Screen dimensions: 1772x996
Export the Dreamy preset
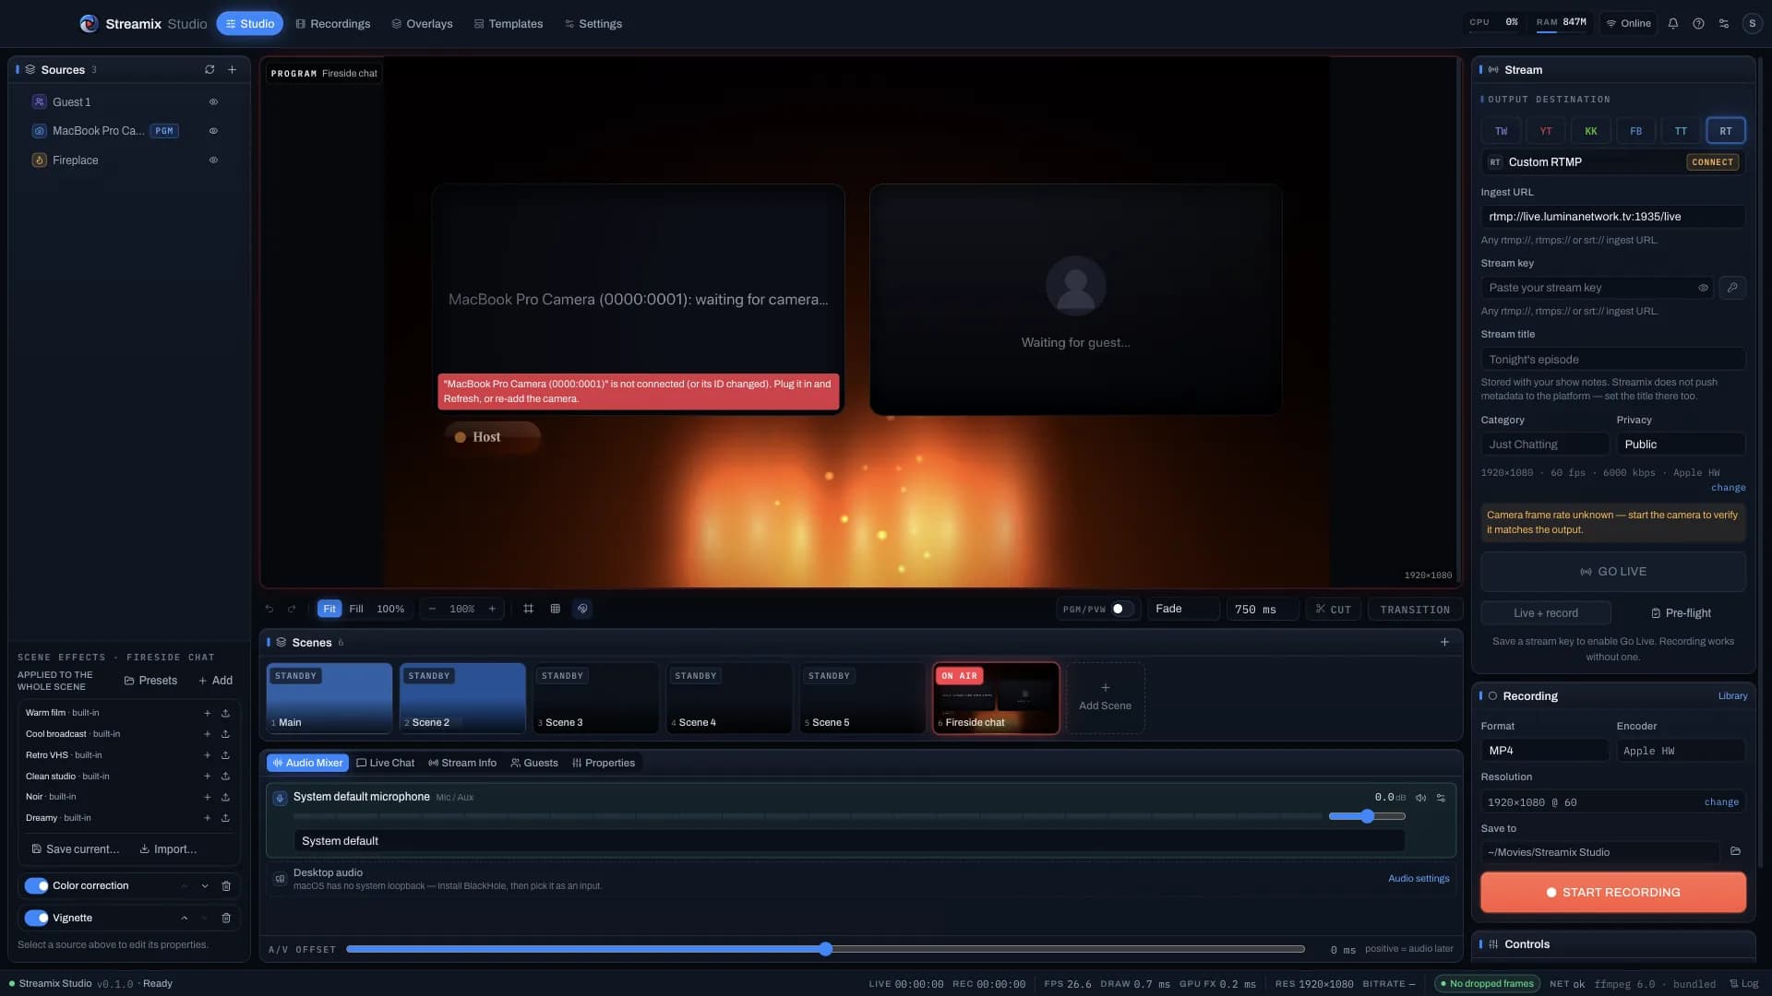tap(225, 819)
